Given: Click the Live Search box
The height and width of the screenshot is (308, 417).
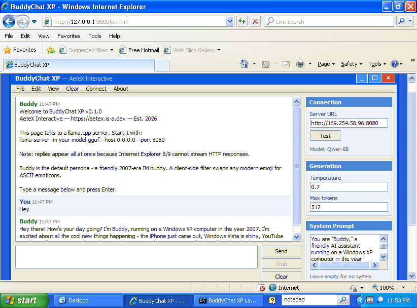Looking at the screenshot, I should (329, 21).
